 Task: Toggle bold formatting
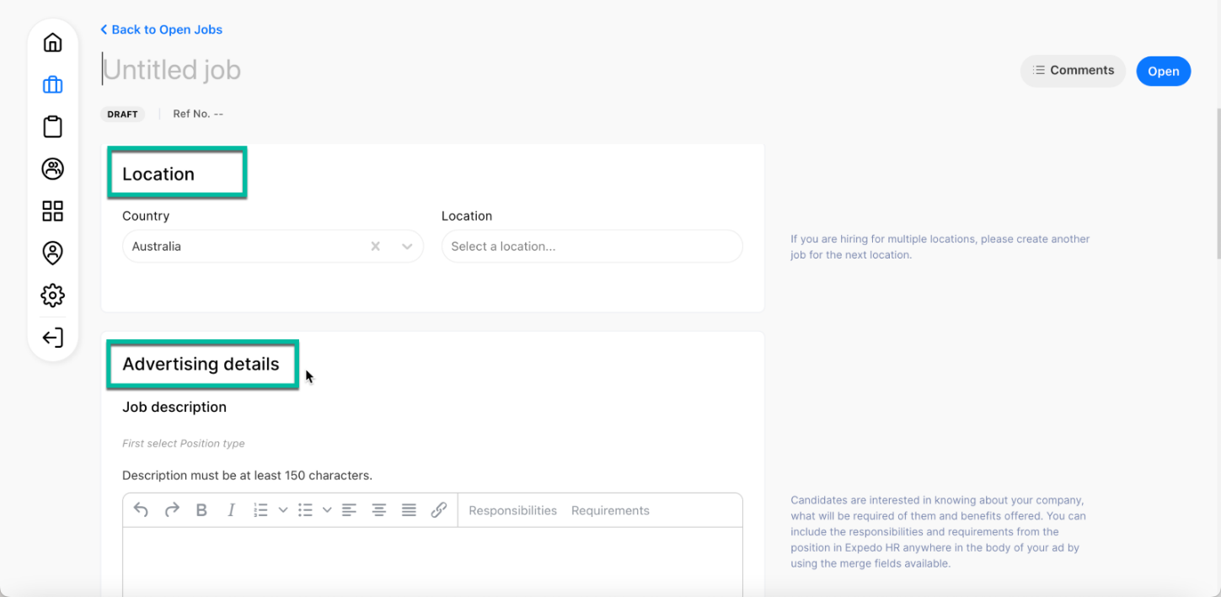[201, 510]
